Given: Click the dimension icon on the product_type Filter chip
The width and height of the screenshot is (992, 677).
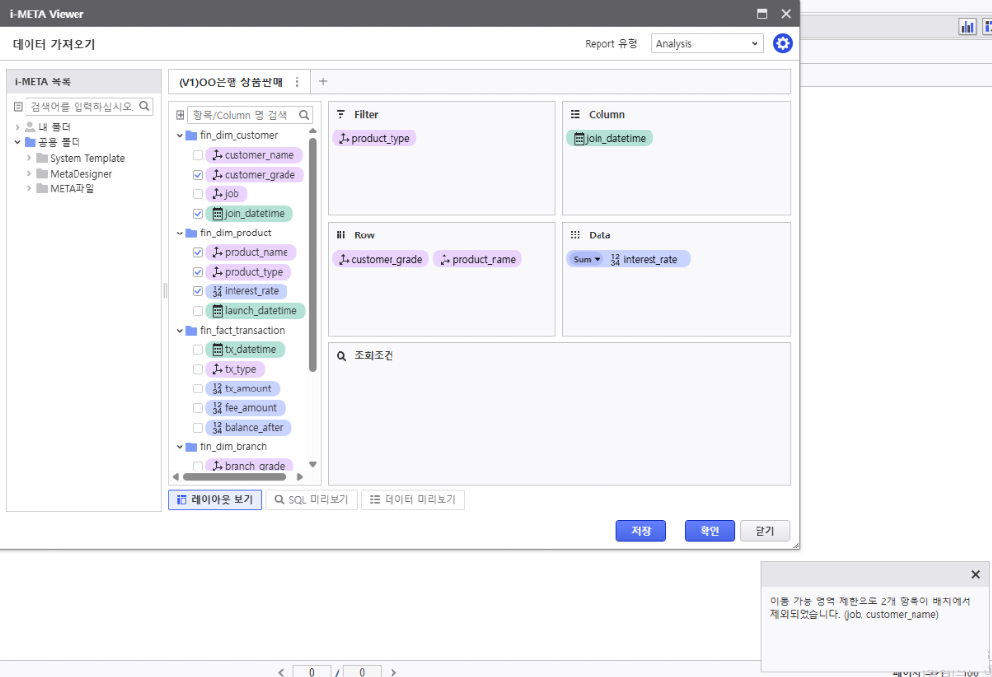Looking at the screenshot, I should coord(344,138).
